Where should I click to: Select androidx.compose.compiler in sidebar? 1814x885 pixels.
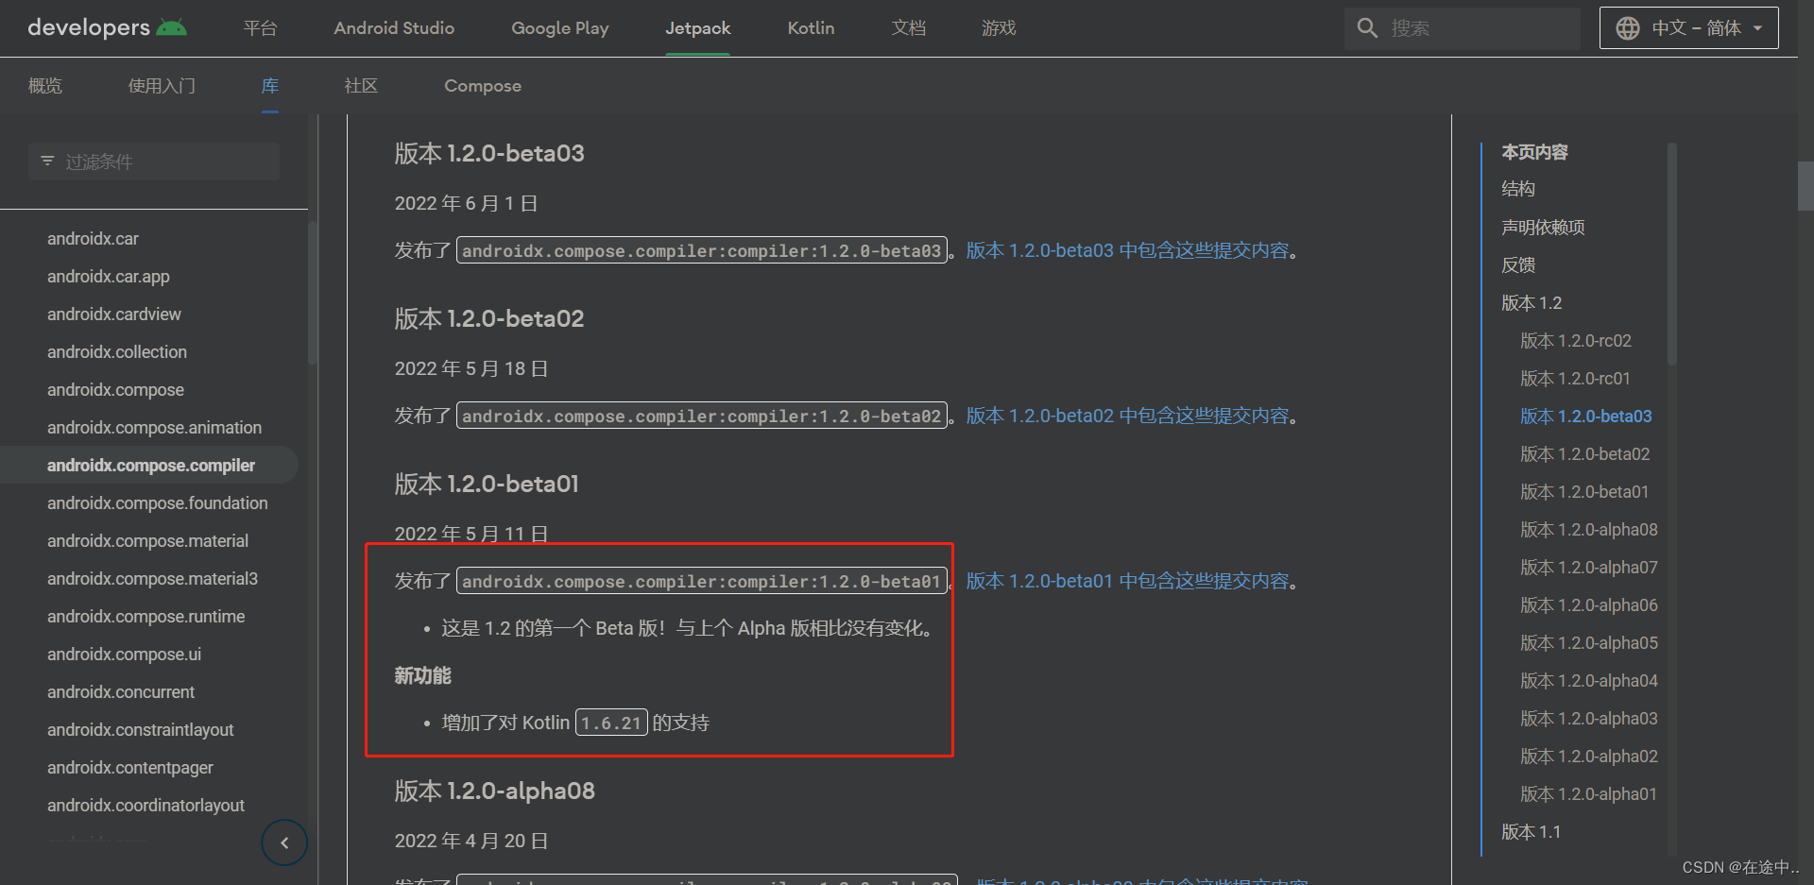pyautogui.click(x=151, y=466)
